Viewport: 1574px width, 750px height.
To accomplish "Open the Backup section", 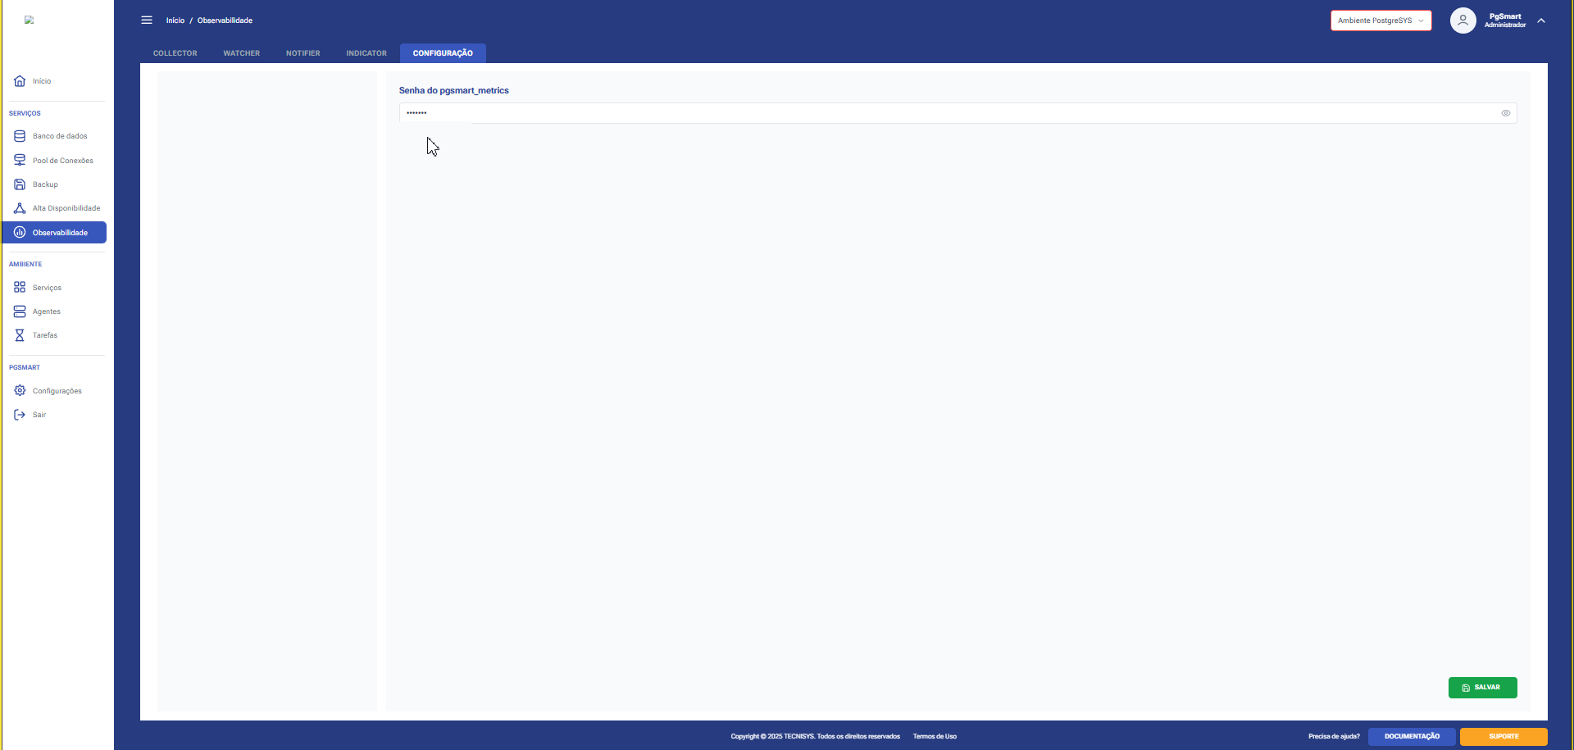I will pyautogui.click(x=45, y=184).
